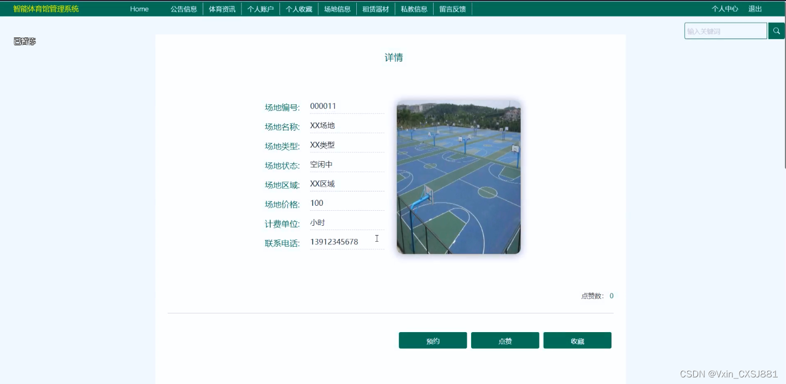Image resolution: width=786 pixels, height=384 pixels.
Task: Click the 场地价格 field label
Action: (x=282, y=204)
